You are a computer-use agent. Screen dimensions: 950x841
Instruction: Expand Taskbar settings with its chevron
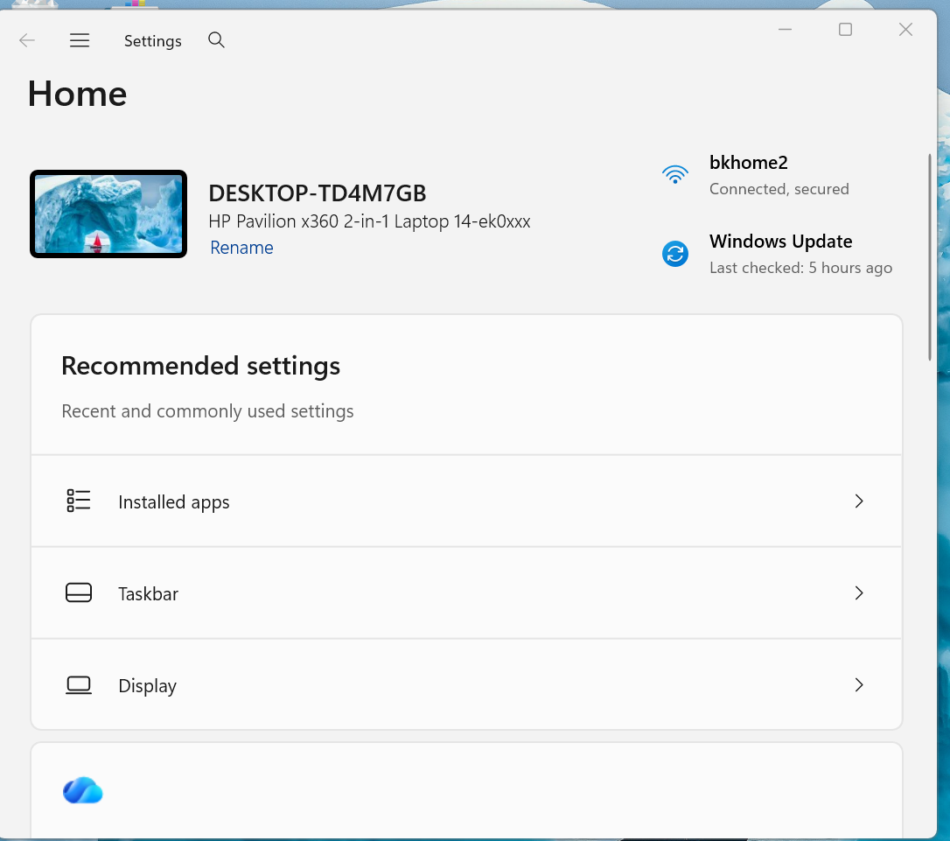click(x=858, y=592)
